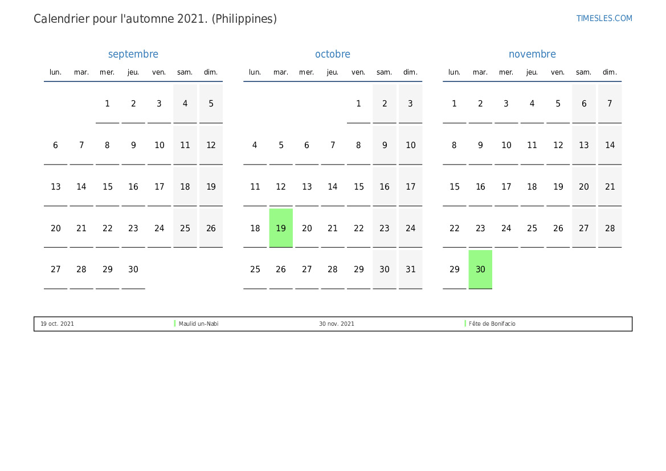This screenshot has width=666, height=471.
Task: Click the Fête de Bonifacio legend label
Action: click(492, 324)
